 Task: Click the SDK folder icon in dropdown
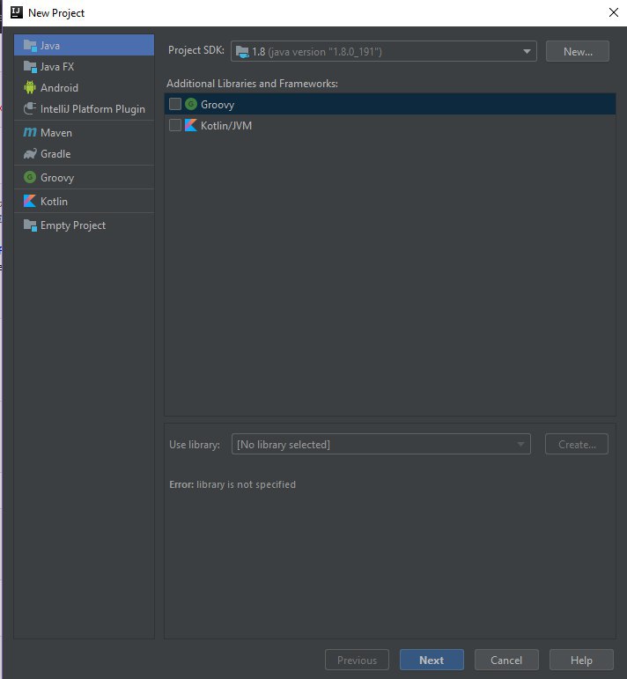(242, 52)
